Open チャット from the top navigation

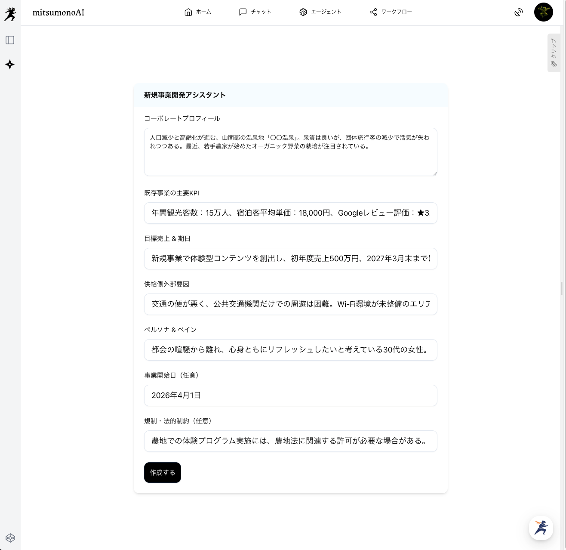255,12
